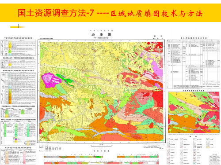Select the intrusive rock table at upper right
This screenshot has height=165, width=221.
[x=193, y=64]
